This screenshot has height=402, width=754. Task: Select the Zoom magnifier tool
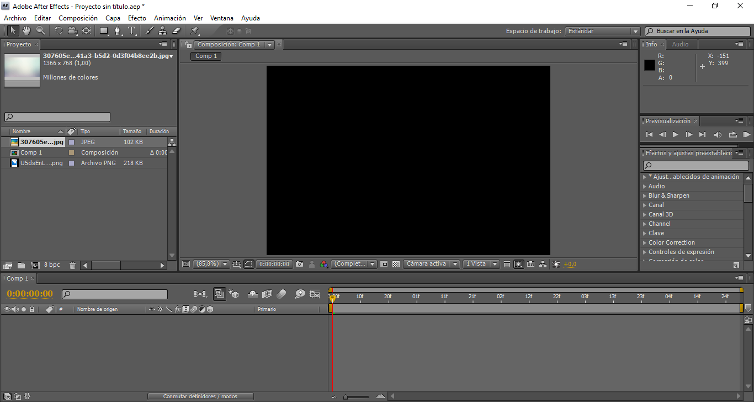(x=40, y=31)
